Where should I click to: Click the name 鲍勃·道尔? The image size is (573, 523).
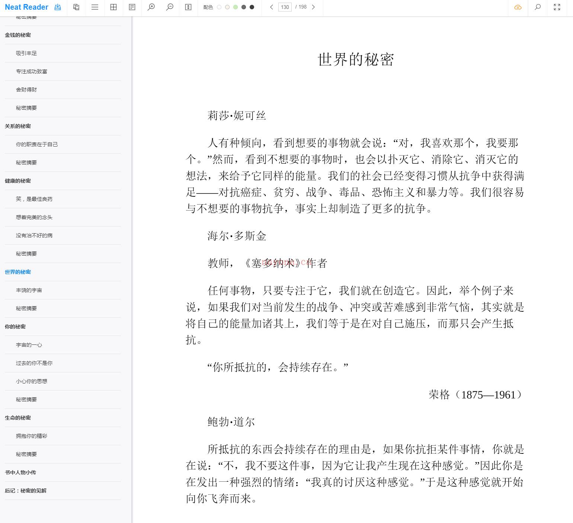point(231,422)
